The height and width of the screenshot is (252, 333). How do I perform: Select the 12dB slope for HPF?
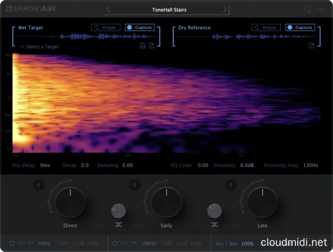click(78, 244)
